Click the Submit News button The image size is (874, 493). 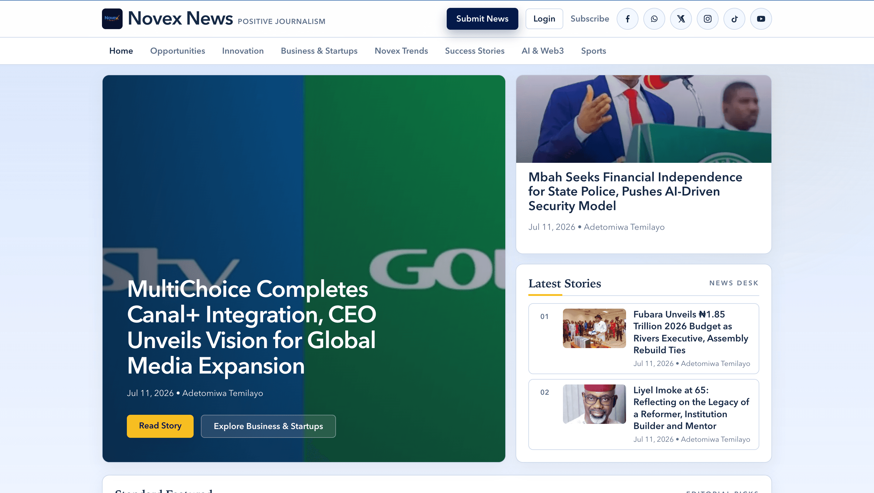pos(482,19)
